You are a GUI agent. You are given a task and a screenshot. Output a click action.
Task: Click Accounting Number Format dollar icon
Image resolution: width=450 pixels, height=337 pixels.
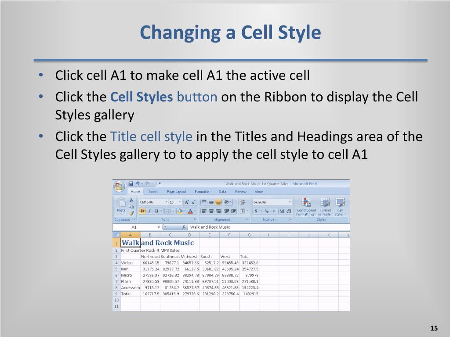coord(256,211)
